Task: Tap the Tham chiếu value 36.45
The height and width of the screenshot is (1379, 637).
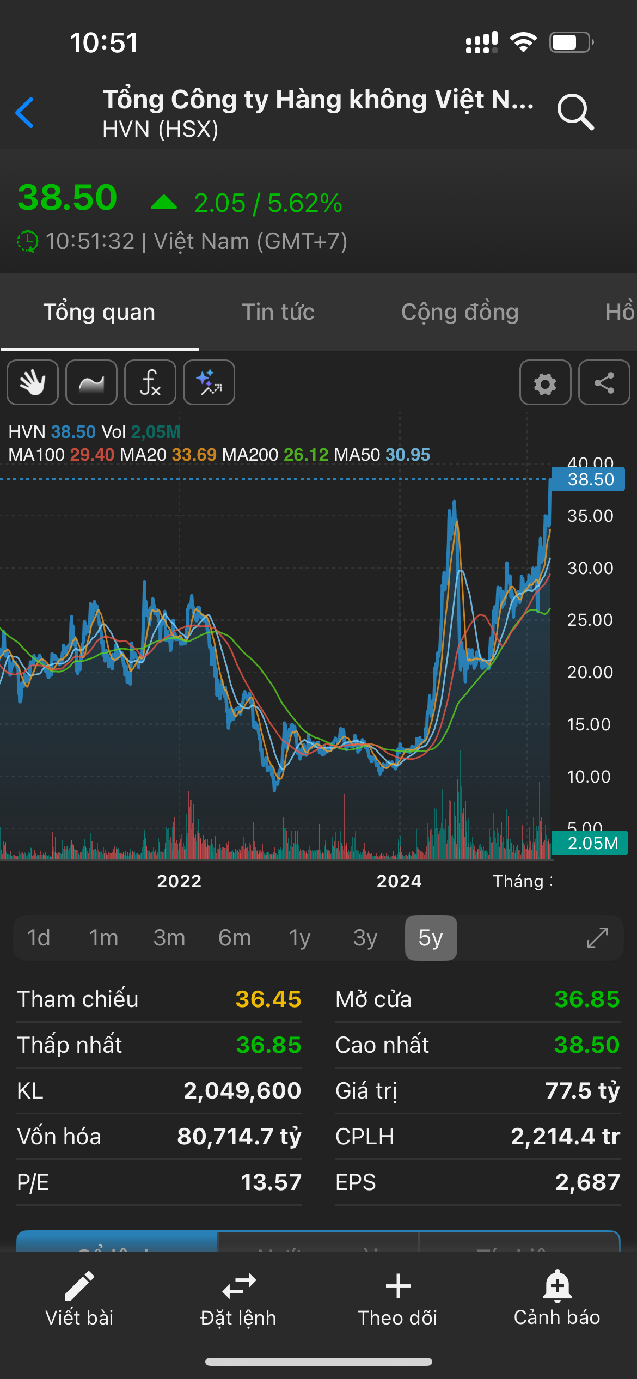Action: pyautogui.click(x=268, y=999)
